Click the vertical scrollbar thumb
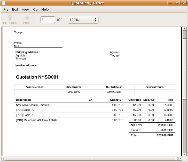188x162 pixels. tap(185, 68)
